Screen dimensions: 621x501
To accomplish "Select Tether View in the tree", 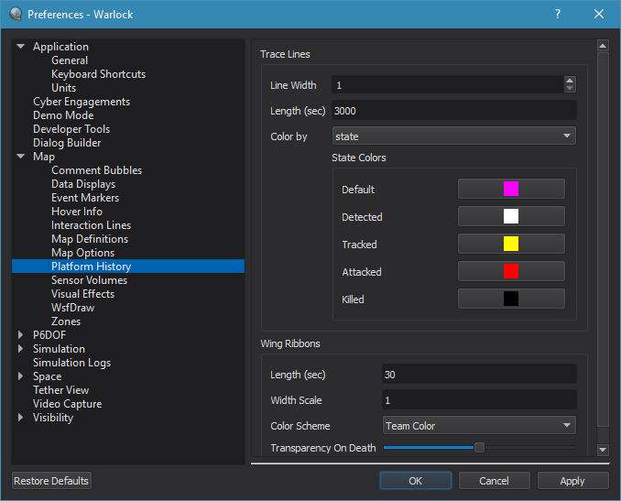I will point(61,389).
